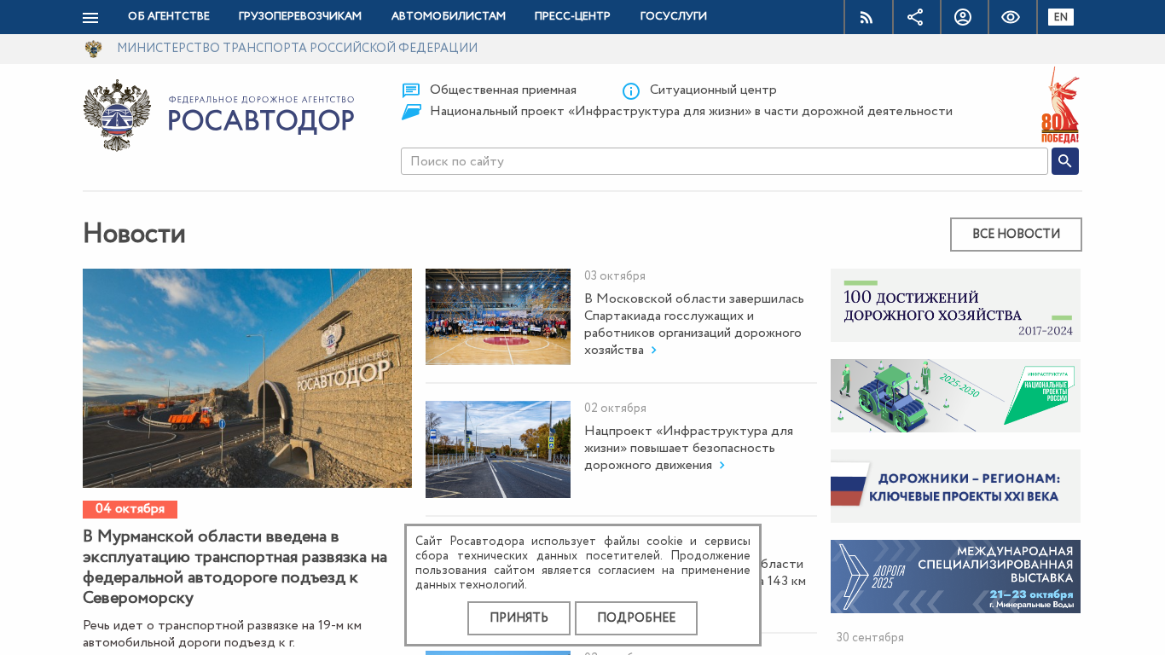This screenshot has width=1165, height=655.
Task: Click the arrow after the Нацпроект headline
Action: [722, 466]
